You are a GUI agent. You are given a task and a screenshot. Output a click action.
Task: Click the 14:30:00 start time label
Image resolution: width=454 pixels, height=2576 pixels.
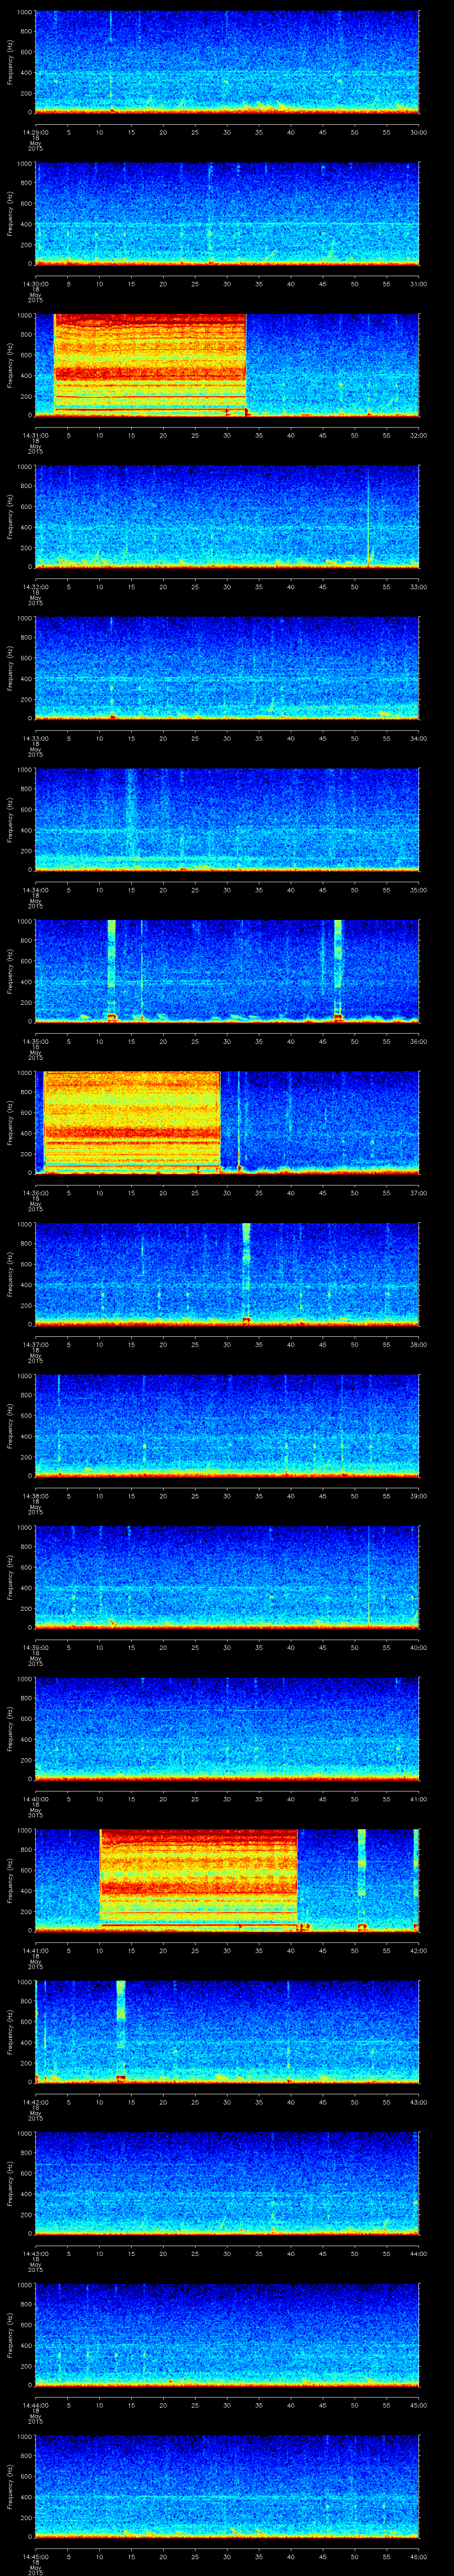coord(35,284)
